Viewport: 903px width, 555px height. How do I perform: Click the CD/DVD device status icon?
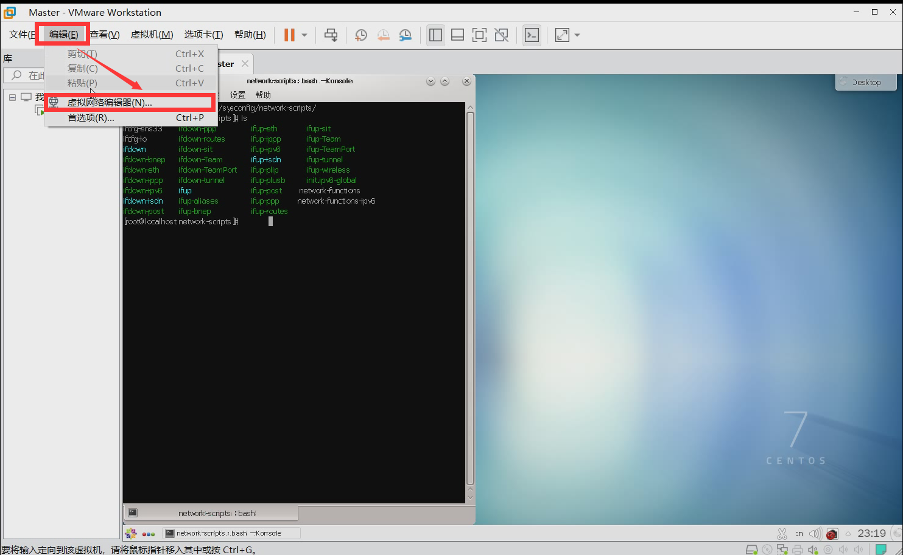[767, 550]
